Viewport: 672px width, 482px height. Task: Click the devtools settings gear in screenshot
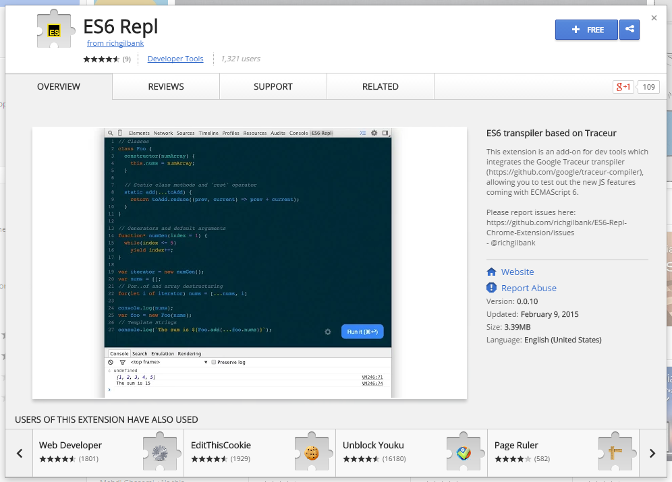(374, 133)
